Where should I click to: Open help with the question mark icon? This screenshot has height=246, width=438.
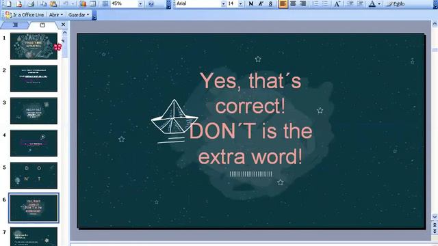(151, 4)
